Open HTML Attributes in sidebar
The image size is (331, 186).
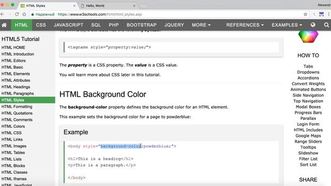(16, 80)
